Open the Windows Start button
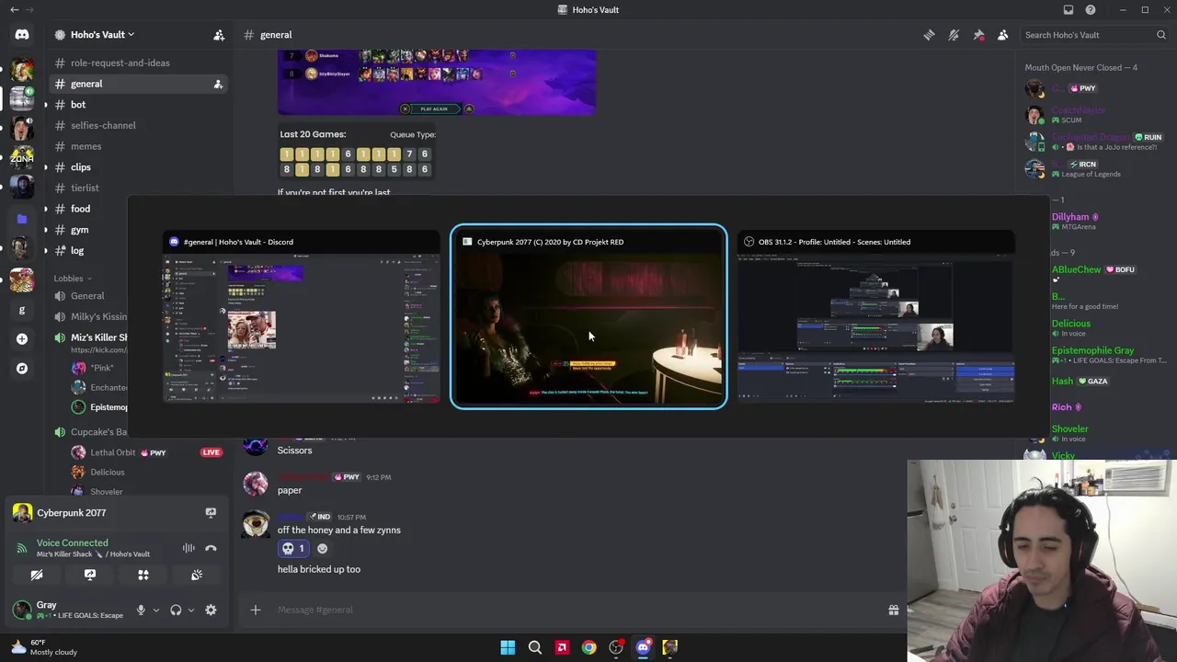The height and width of the screenshot is (662, 1177). click(x=508, y=647)
